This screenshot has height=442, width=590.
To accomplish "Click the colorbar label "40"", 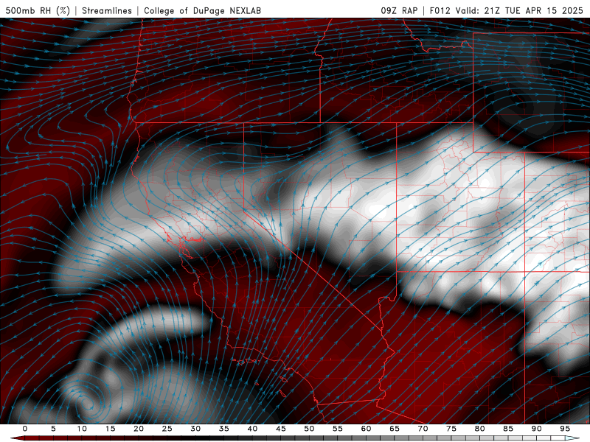I will click(252, 429).
